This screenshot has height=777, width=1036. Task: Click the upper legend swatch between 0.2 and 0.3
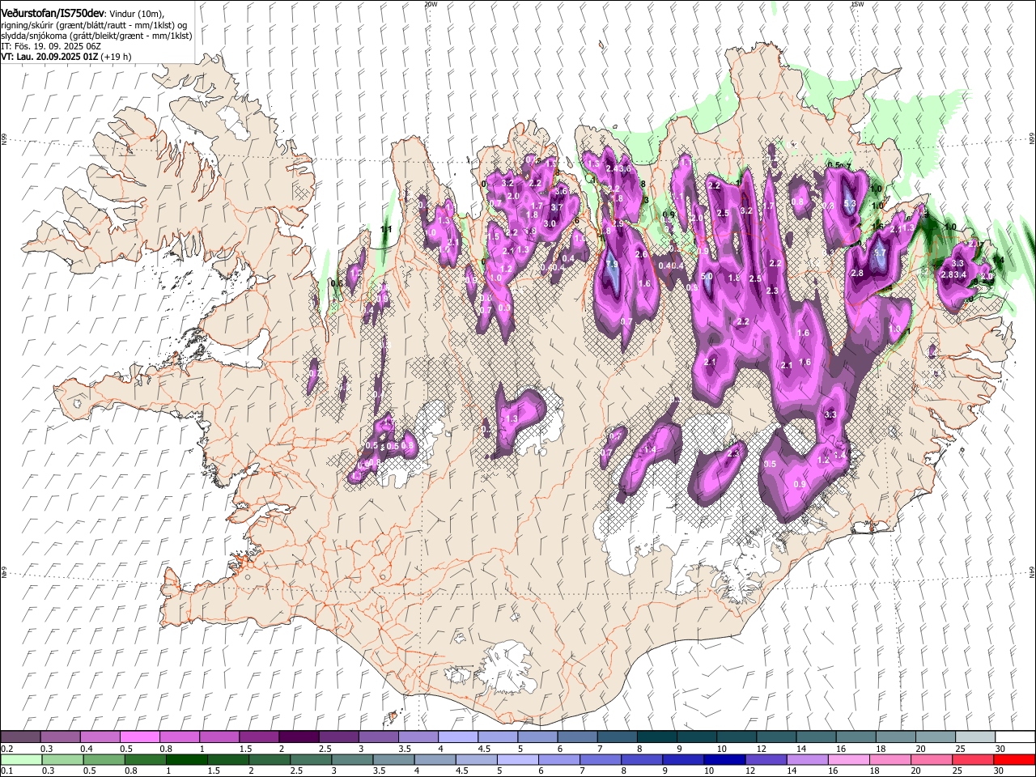[x=21, y=737]
